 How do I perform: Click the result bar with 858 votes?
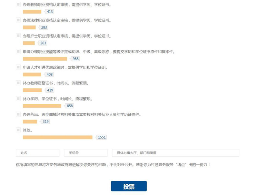click(42, 106)
